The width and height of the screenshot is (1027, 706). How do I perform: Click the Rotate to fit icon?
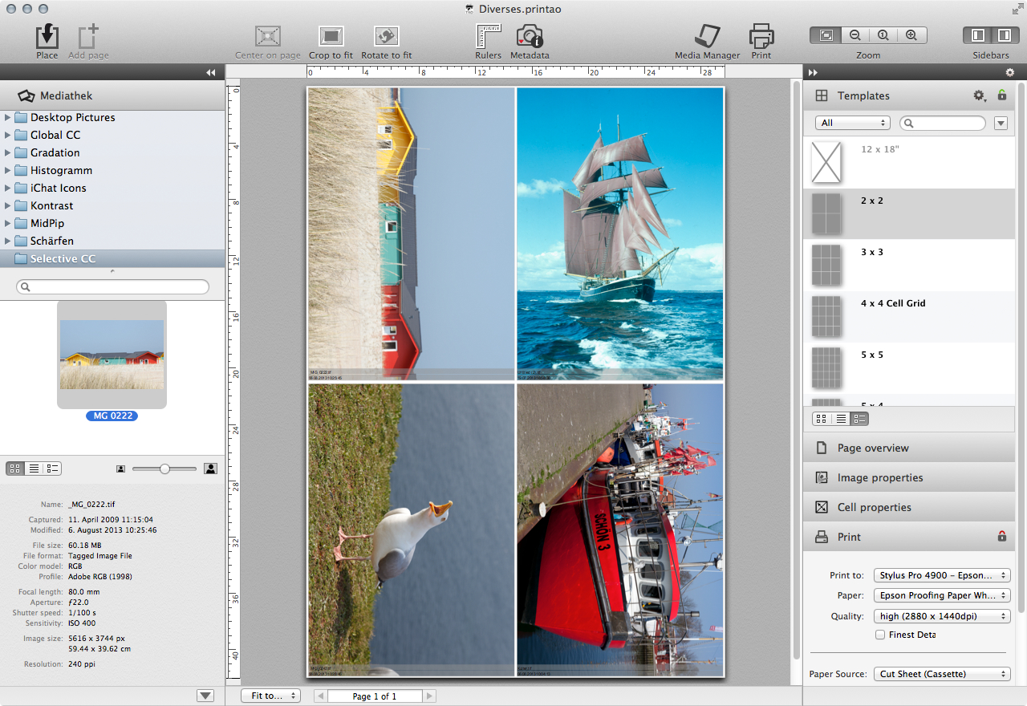[386, 36]
